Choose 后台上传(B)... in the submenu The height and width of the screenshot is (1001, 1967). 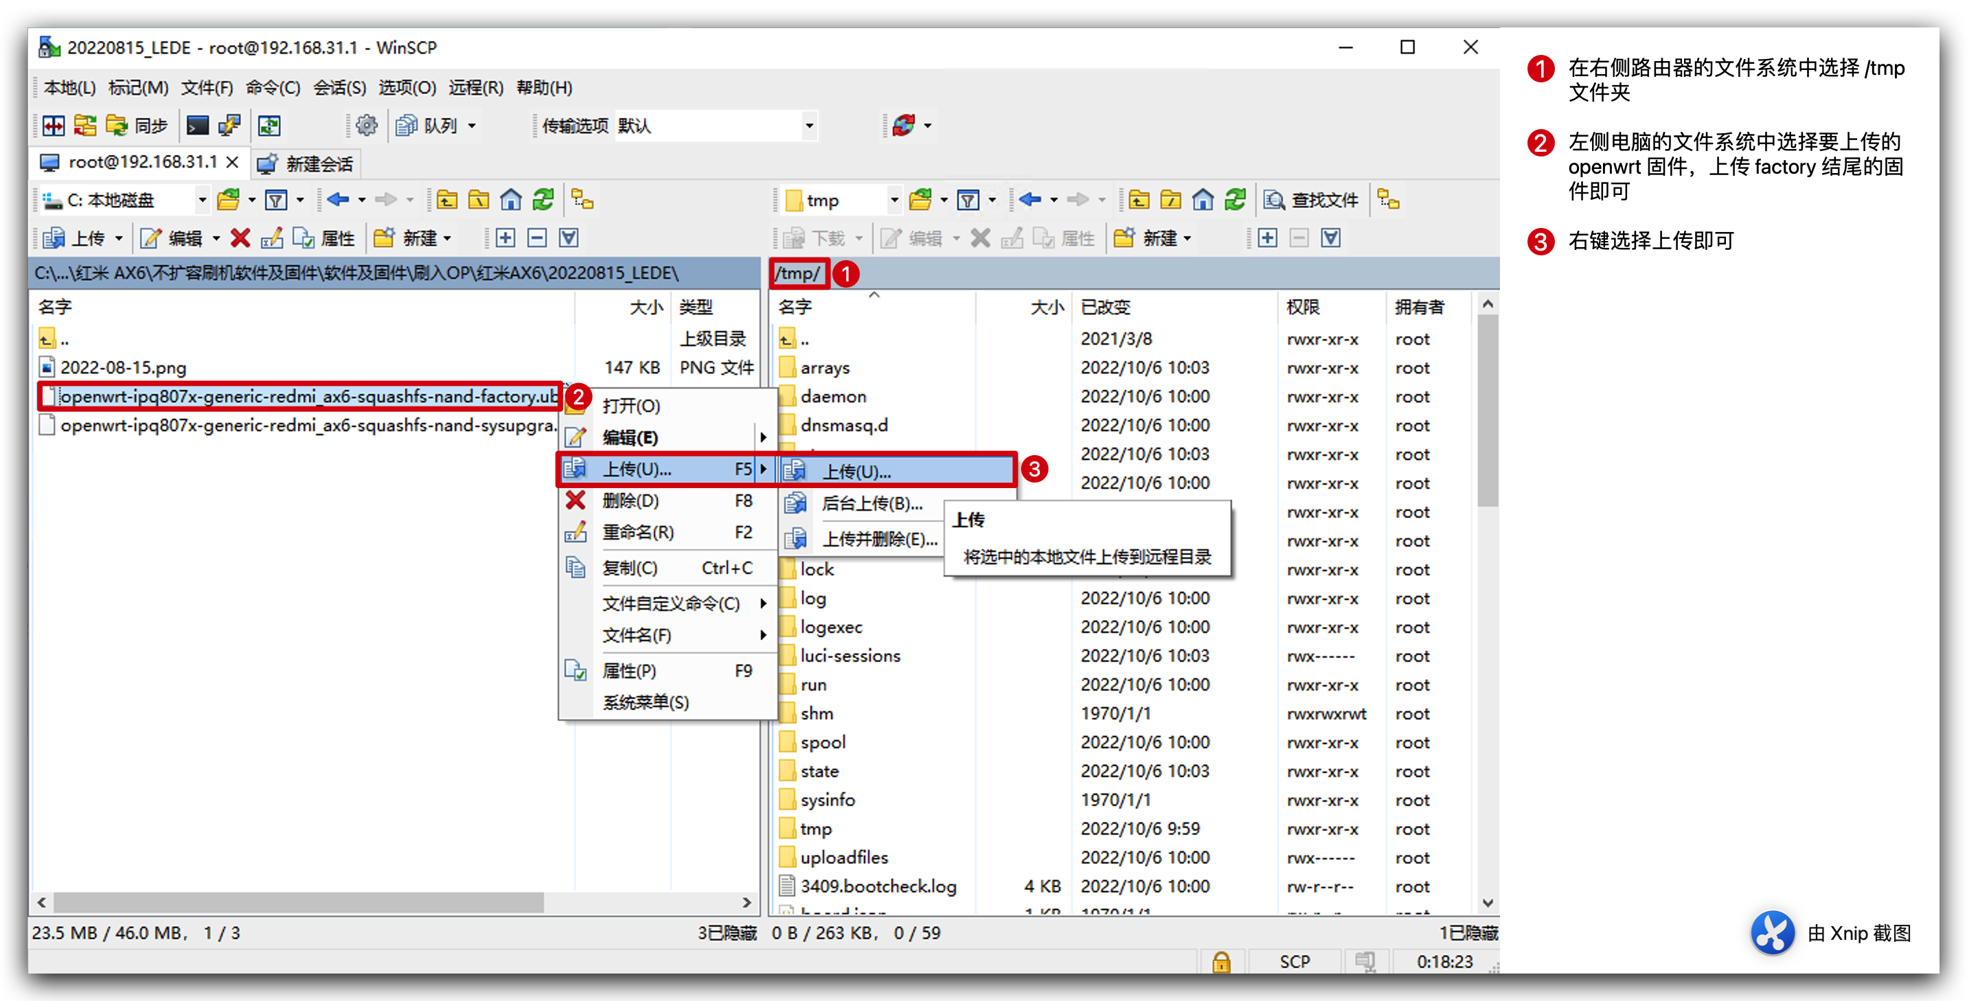tap(861, 504)
